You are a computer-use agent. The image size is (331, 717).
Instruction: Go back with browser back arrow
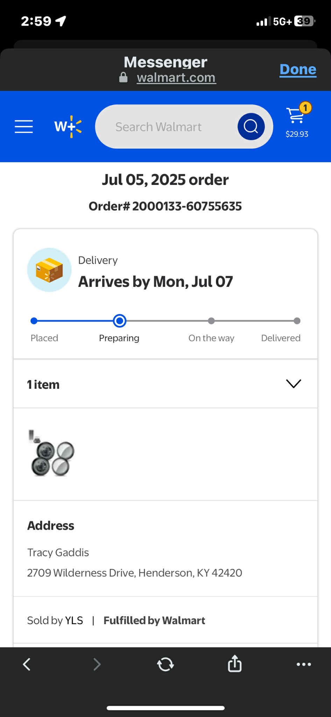27,664
